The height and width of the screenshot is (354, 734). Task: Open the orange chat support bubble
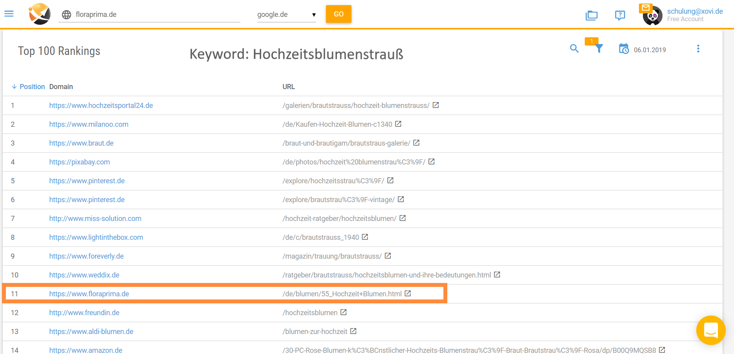tap(711, 330)
